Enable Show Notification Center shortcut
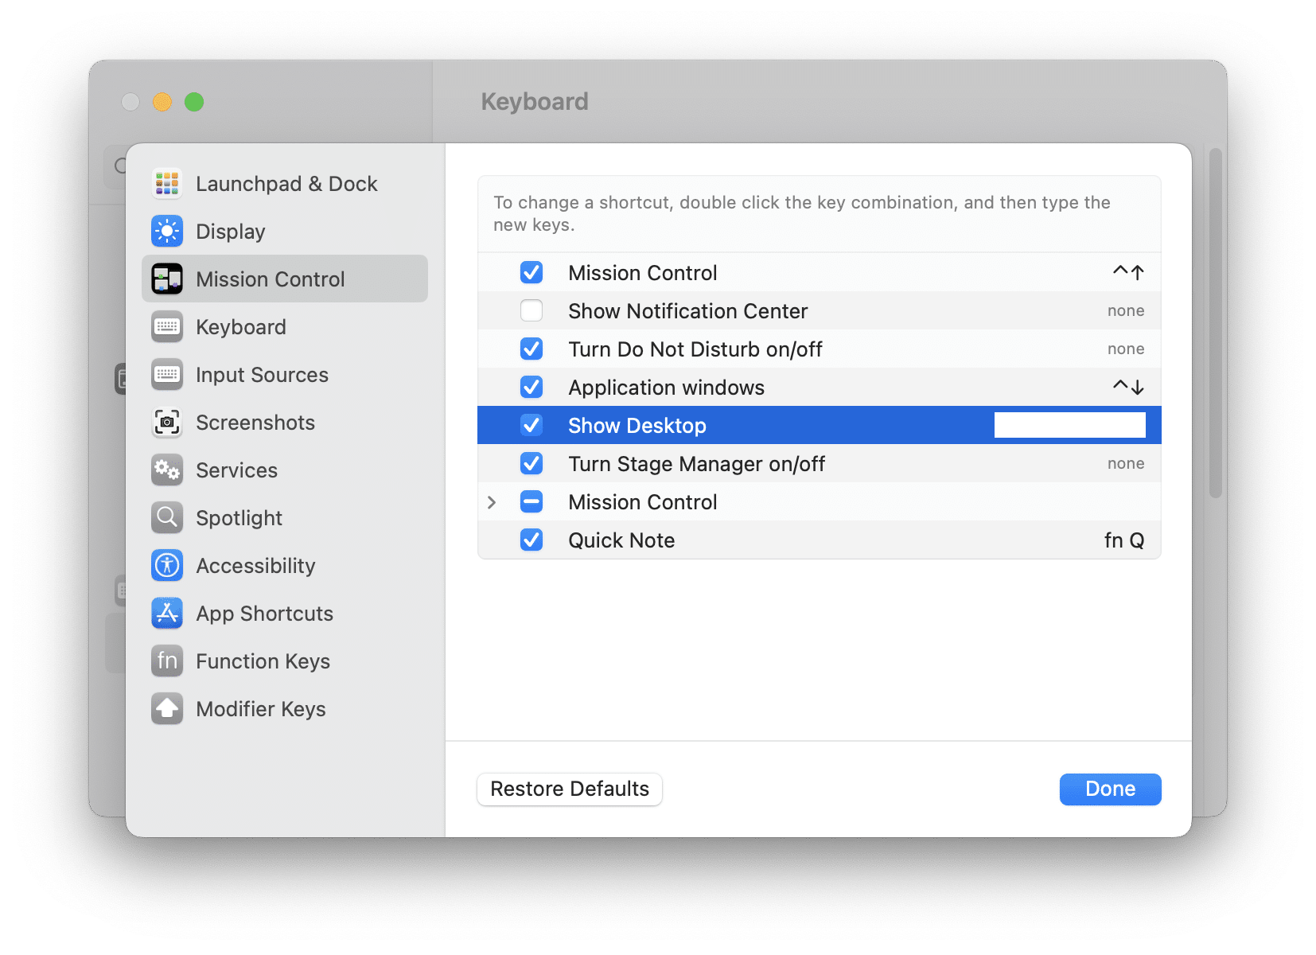1316x955 pixels. (x=531, y=310)
